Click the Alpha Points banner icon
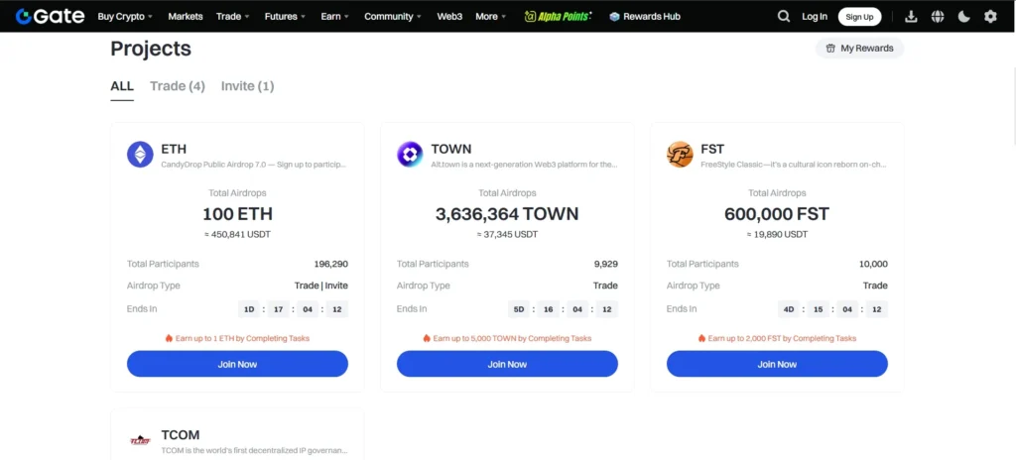Viewport: 1016px width, 460px height. click(x=558, y=16)
